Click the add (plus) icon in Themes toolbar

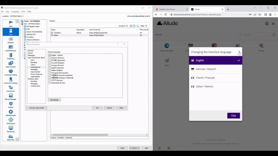pos(131,26)
